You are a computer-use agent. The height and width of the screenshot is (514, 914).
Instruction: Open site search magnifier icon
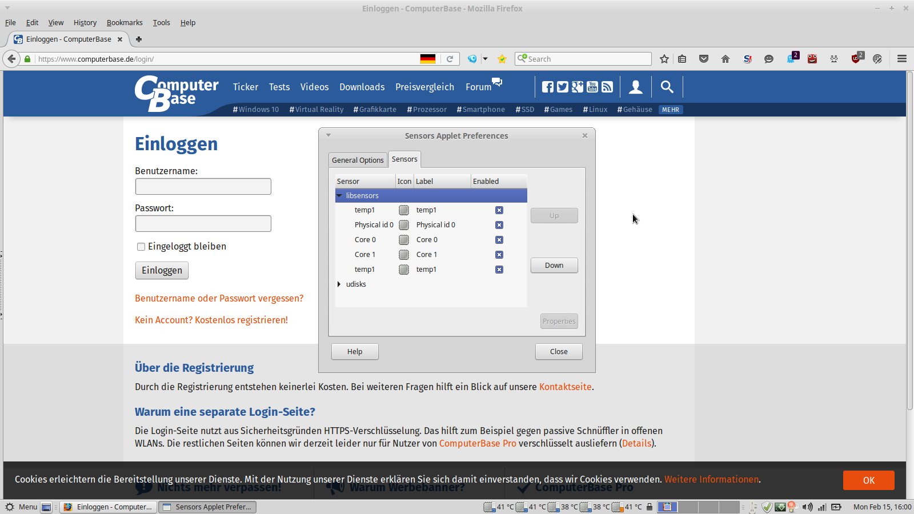click(x=667, y=87)
